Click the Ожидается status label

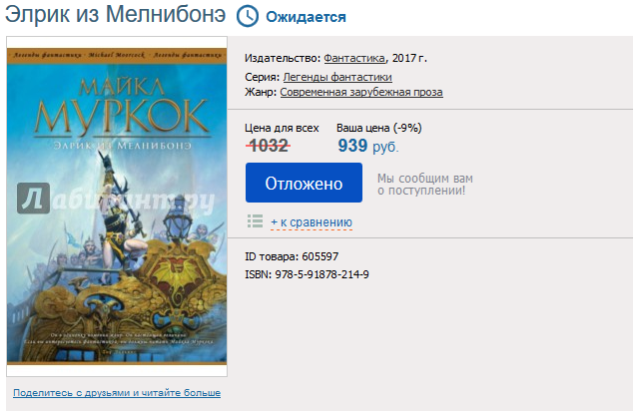[306, 17]
